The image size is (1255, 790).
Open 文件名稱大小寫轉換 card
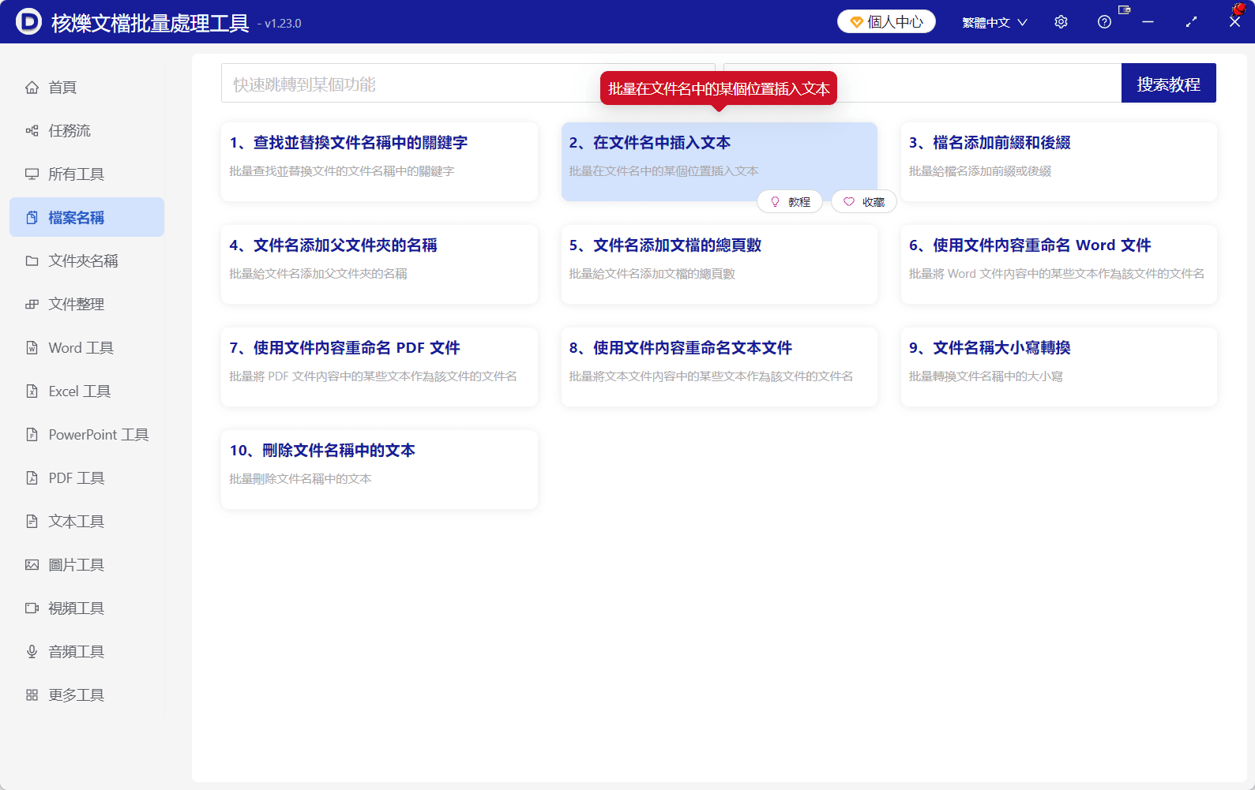tap(1059, 367)
